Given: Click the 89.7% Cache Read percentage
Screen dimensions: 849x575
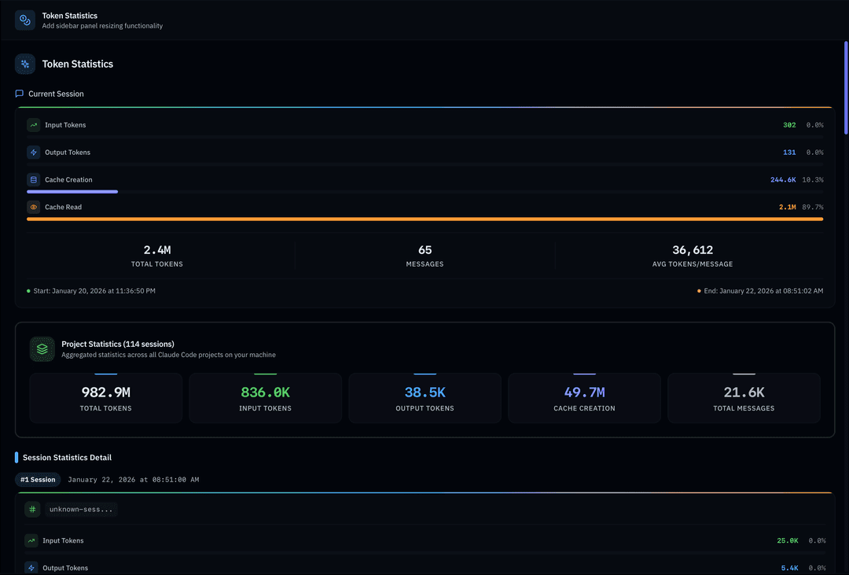Looking at the screenshot, I should pyautogui.click(x=813, y=207).
